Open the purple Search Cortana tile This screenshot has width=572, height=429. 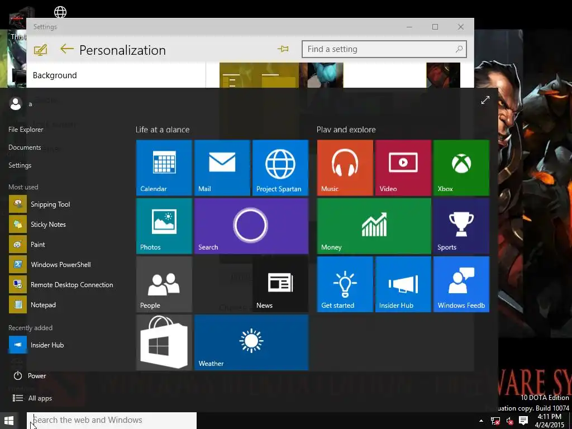click(251, 226)
